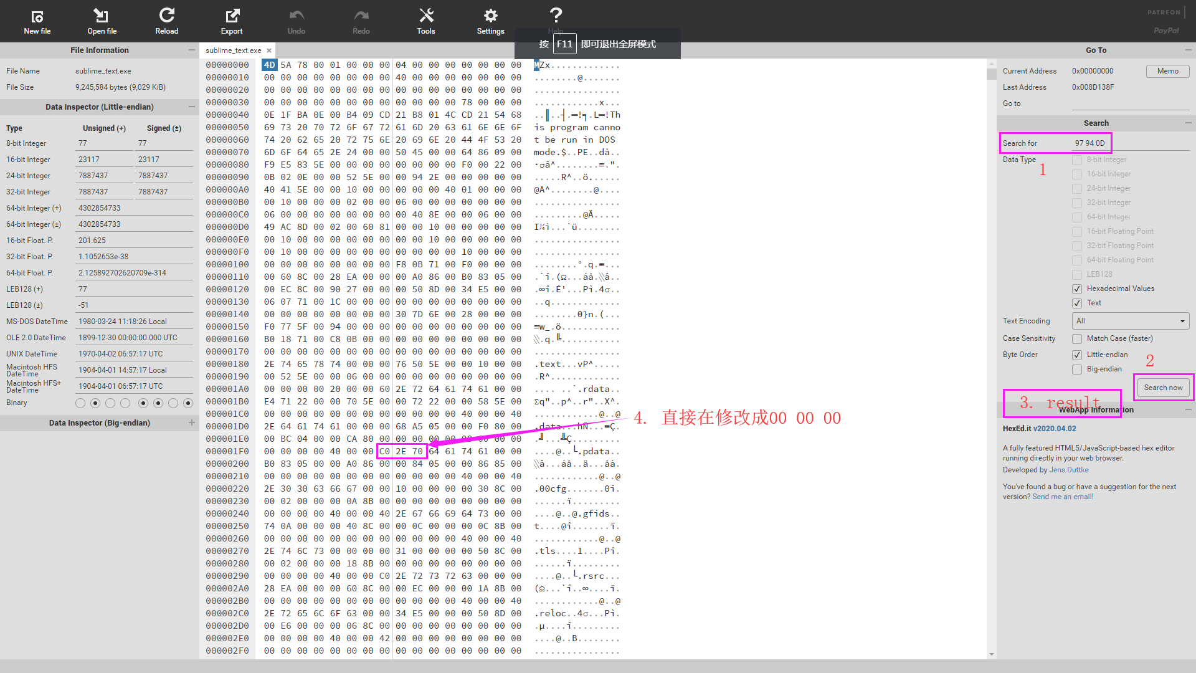Open the Text Encoding dropdown
Viewport: 1196px width, 673px height.
coord(1130,321)
